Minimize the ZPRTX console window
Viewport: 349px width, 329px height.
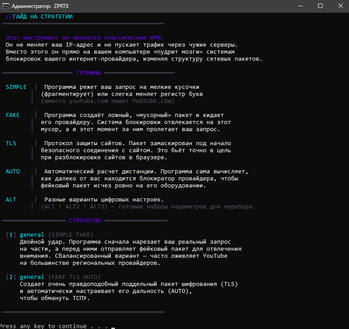[301, 6]
